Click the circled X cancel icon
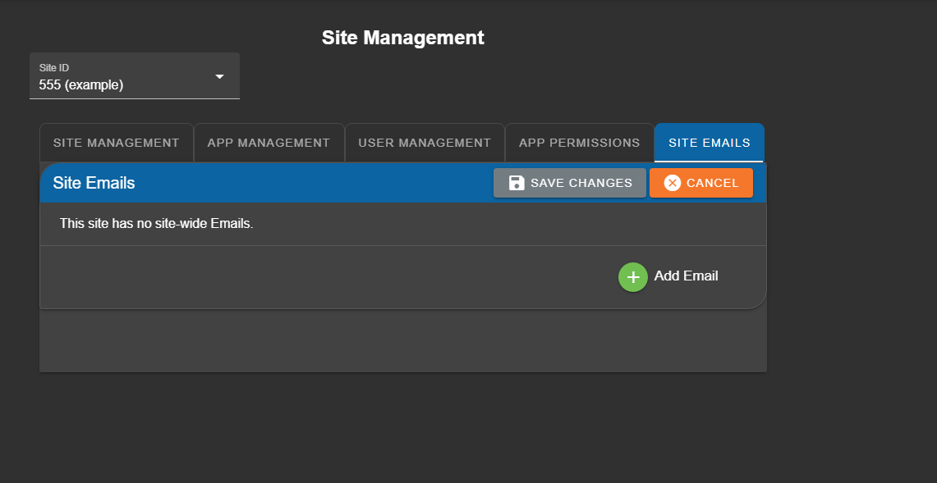937x483 pixels. [673, 183]
